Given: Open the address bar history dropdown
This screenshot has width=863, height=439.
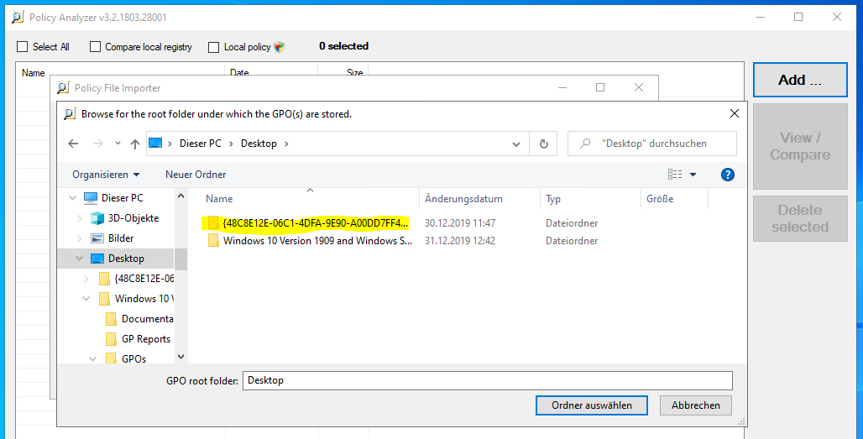Looking at the screenshot, I should coord(516,144).
